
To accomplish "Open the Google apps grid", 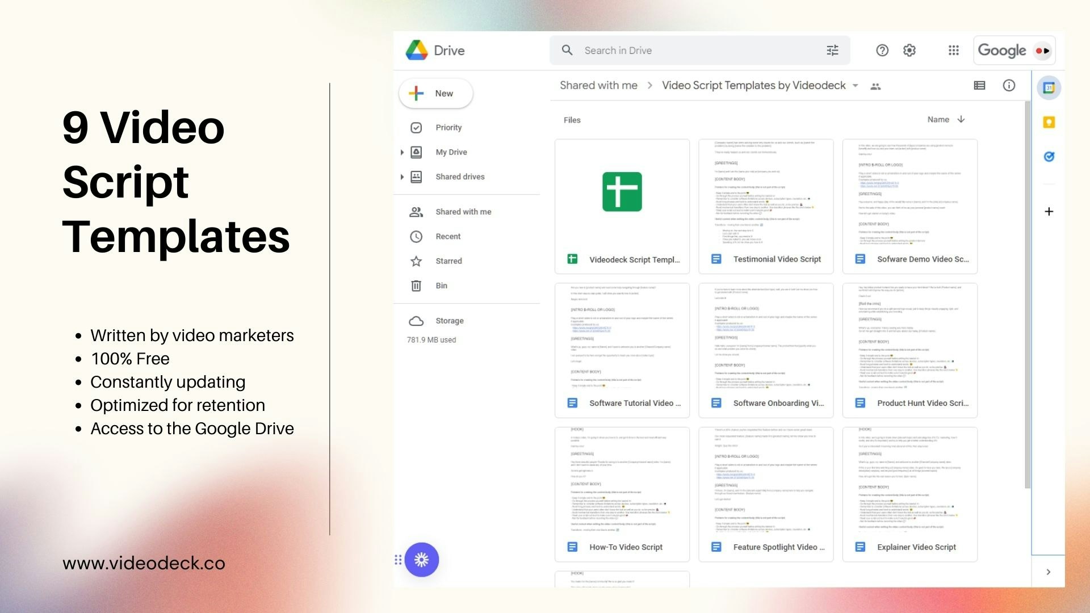I will point(954,51).
